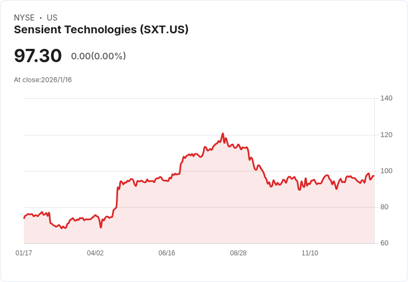Click the 120 price axis label

point(386,135)
